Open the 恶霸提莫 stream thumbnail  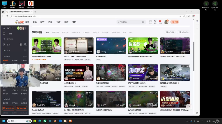coord(143,72)
